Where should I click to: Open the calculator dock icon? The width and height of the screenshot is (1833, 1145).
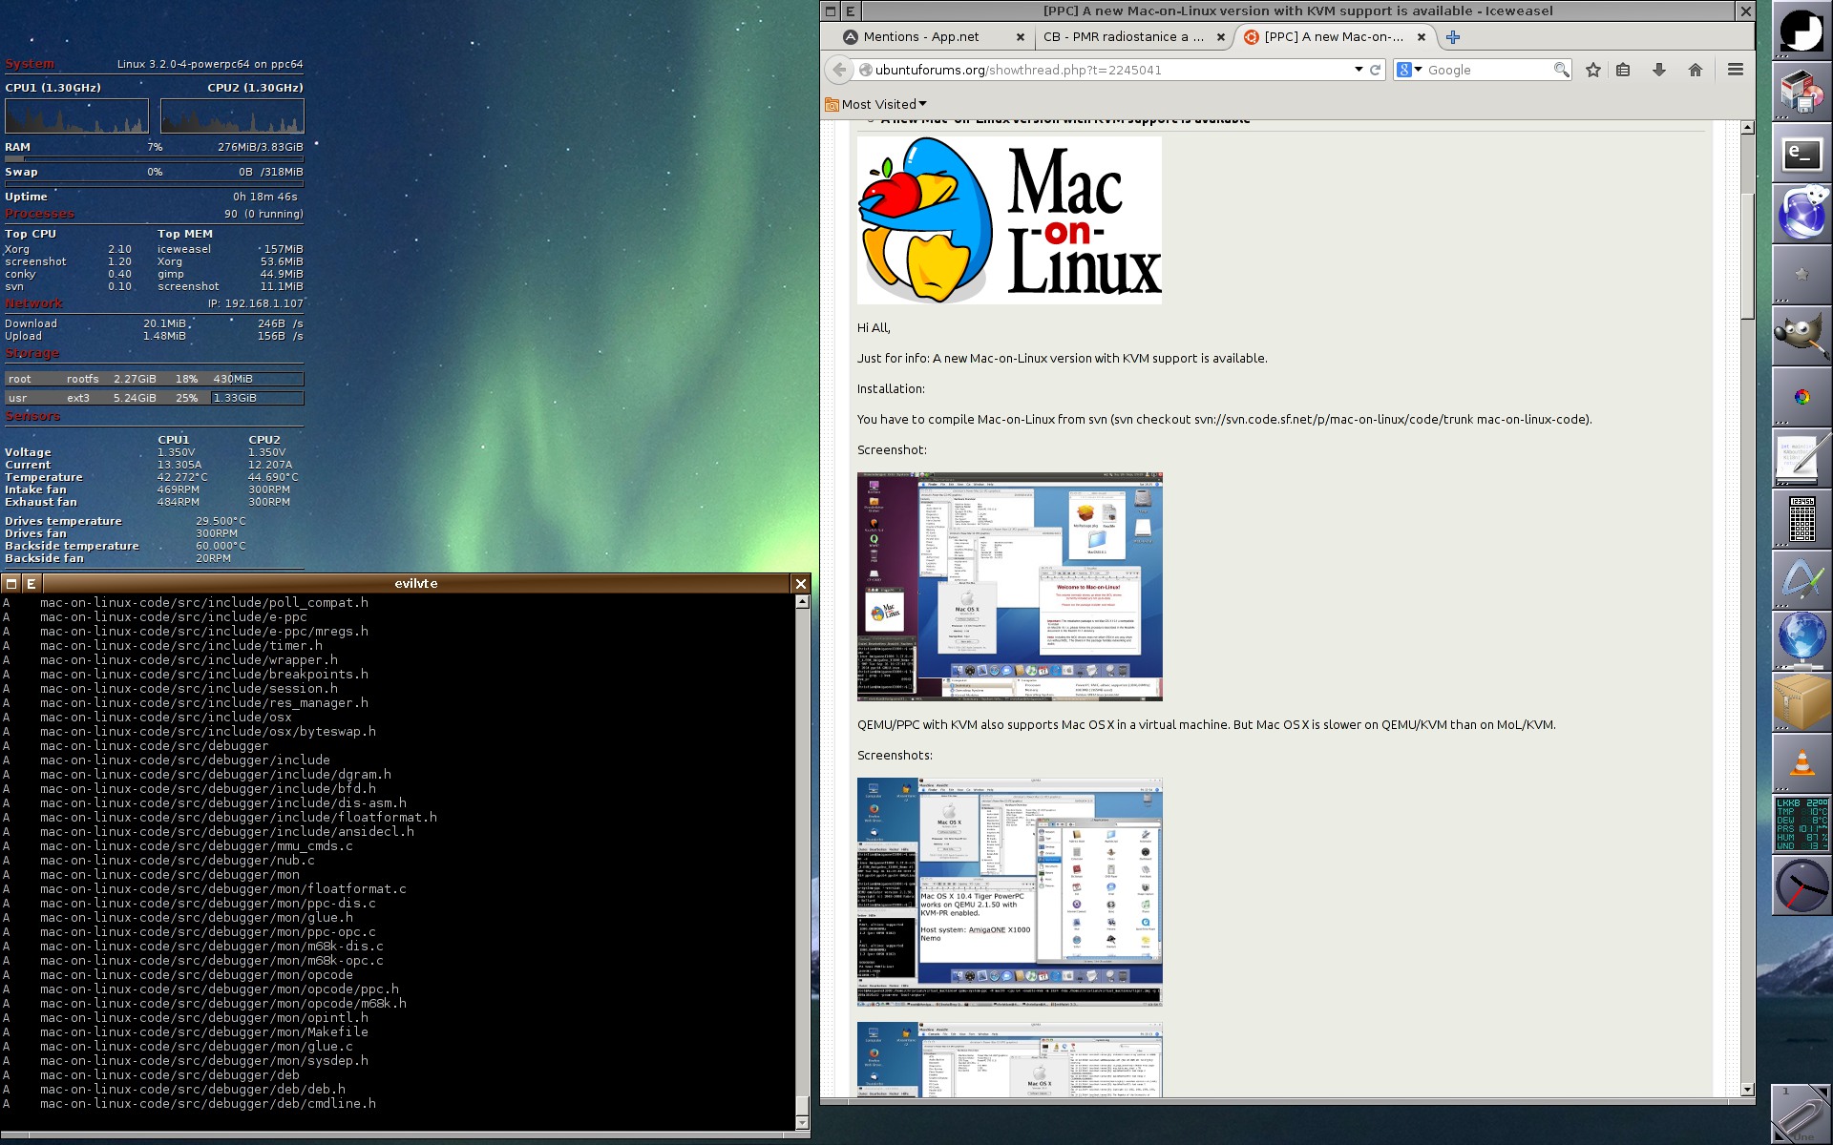[x=1801, y=518]
